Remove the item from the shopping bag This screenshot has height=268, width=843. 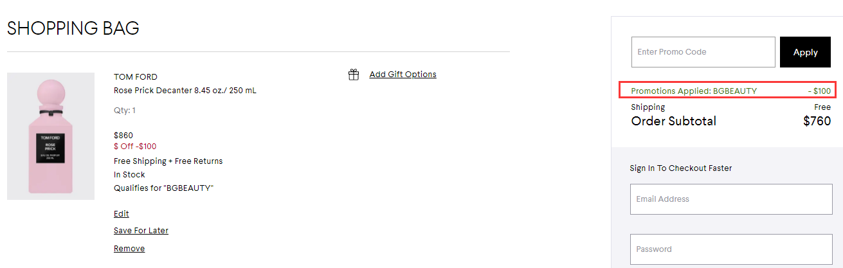click(x=129, y=249)
